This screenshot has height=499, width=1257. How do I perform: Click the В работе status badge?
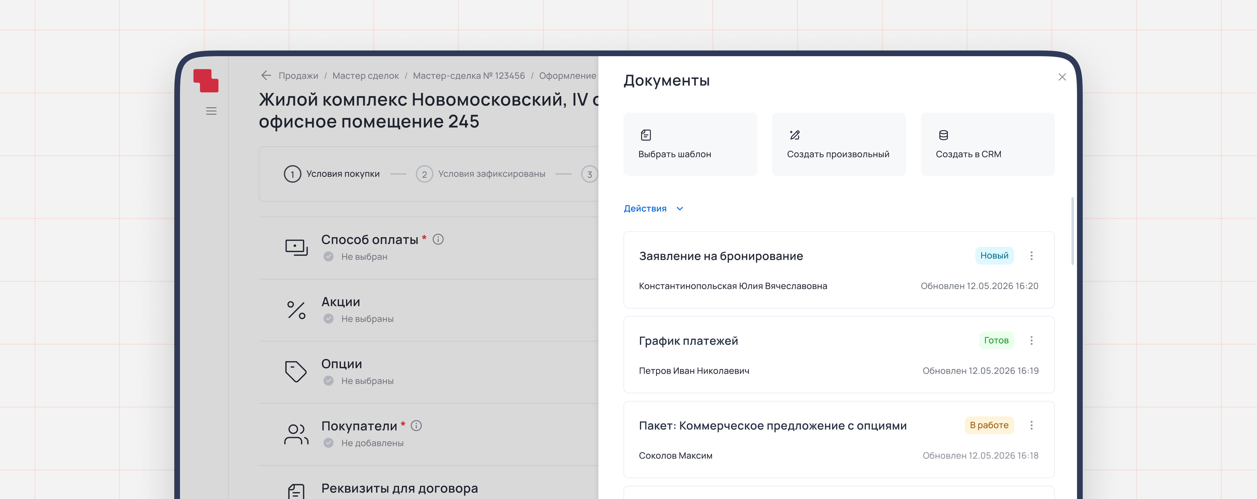coord(989,425)
